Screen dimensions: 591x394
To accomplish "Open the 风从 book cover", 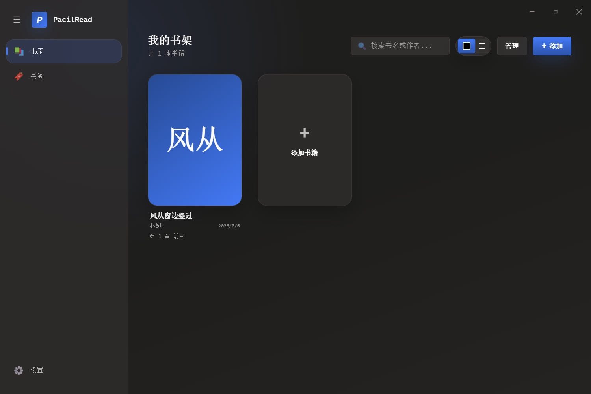I will tap(195, 140).
